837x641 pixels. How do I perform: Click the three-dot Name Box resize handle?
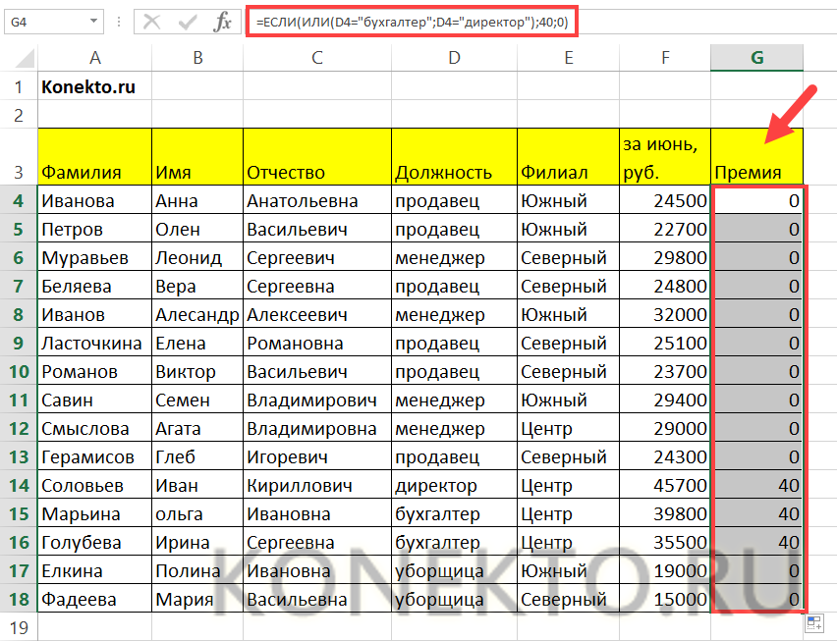[x=120, y=22]
